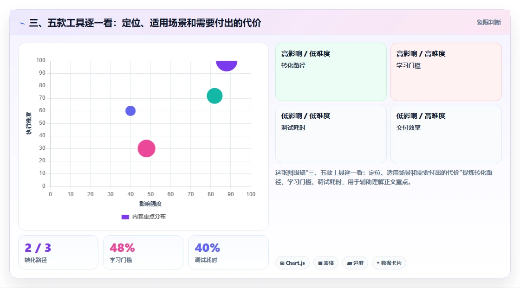The width and height of the screenshot is (520, 288).
Task: Click the x-axis tick label 100
Action: 251,194
